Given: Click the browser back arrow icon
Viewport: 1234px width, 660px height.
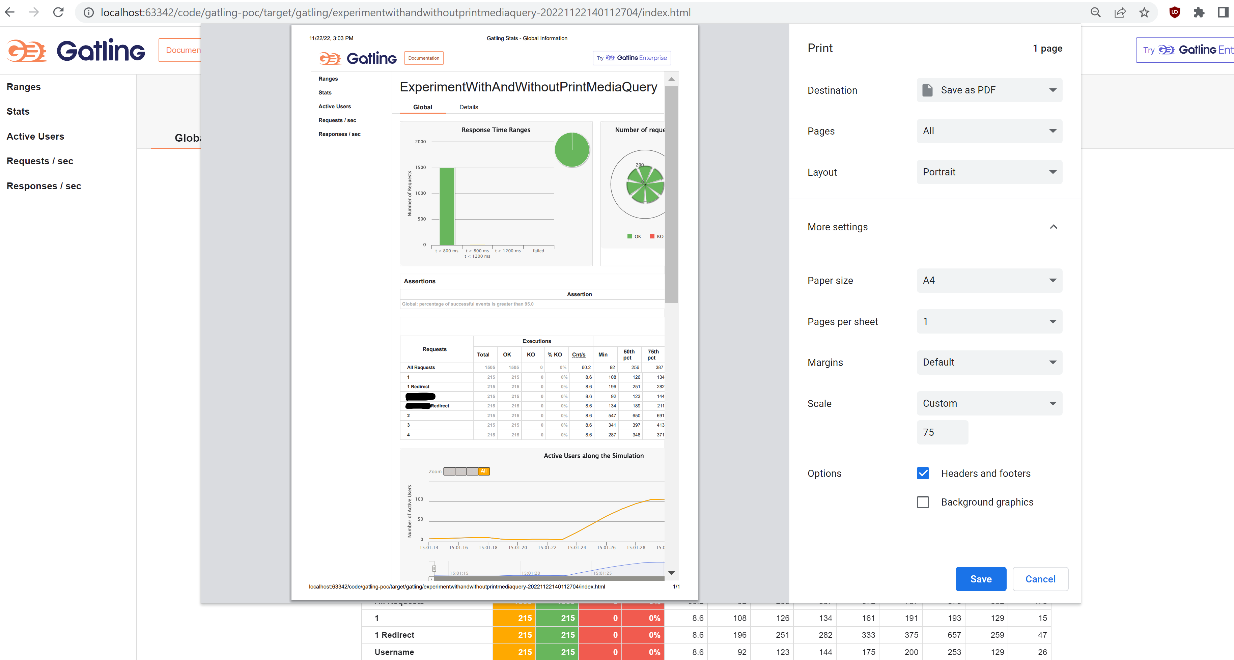Looking at the screenshot, I should (x=9, y=12).
